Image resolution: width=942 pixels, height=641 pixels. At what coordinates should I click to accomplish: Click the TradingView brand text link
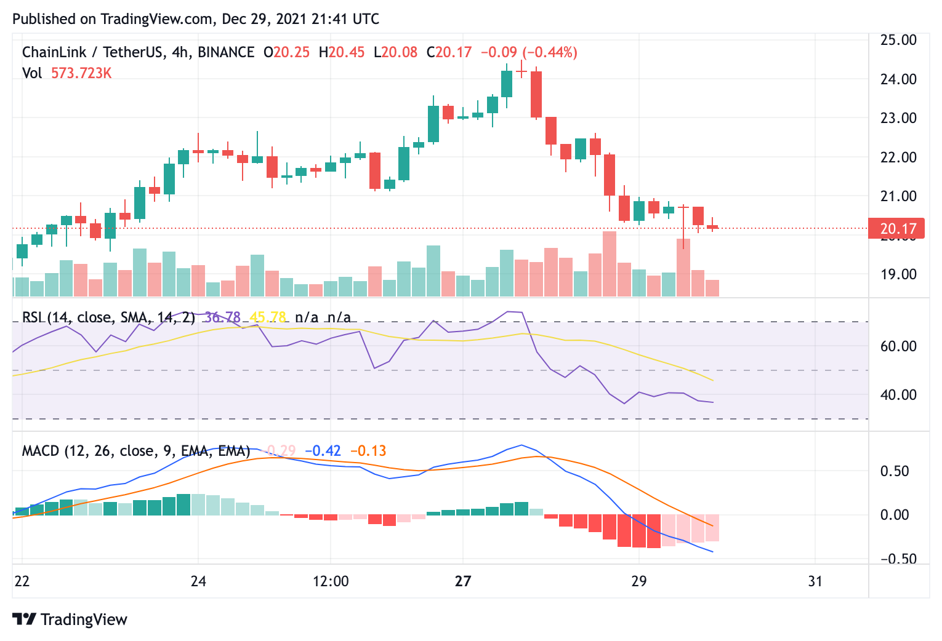click(x=84, y=619)
